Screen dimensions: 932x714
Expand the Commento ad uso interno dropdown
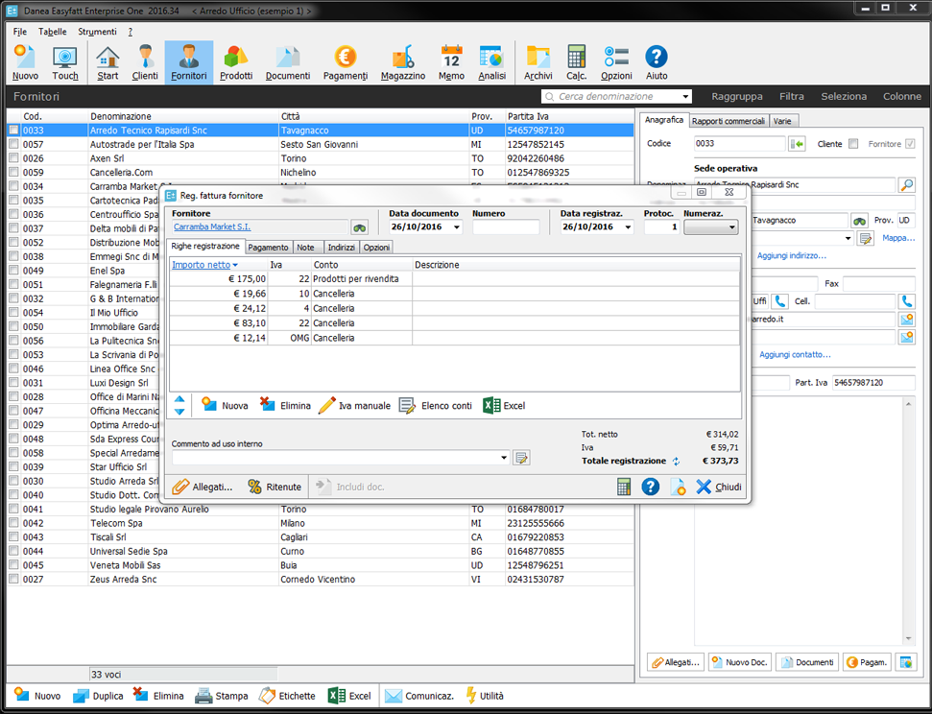504,458
